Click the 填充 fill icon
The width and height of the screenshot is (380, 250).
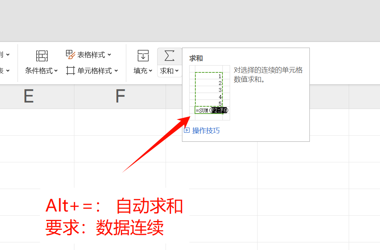(143, 56)
